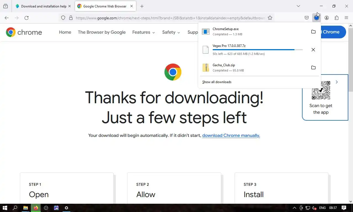Open the Settings gear taskbar icon

pos(66,208)
